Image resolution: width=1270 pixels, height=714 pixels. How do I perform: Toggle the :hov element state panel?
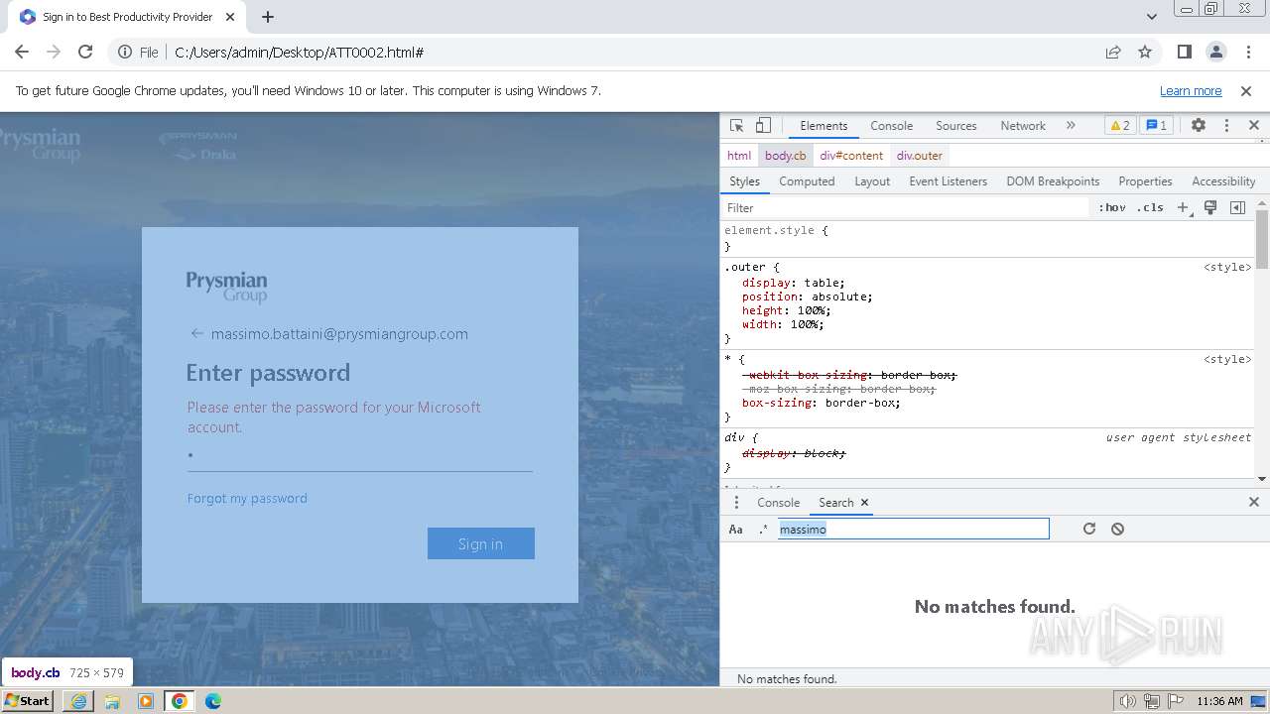click(x=1112, y=208)
